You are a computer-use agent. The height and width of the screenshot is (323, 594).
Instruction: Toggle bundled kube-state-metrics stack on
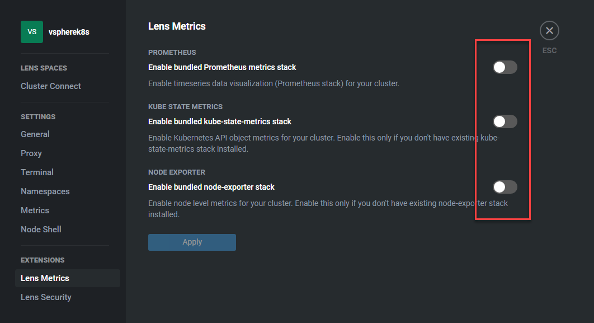click(505, 121)
